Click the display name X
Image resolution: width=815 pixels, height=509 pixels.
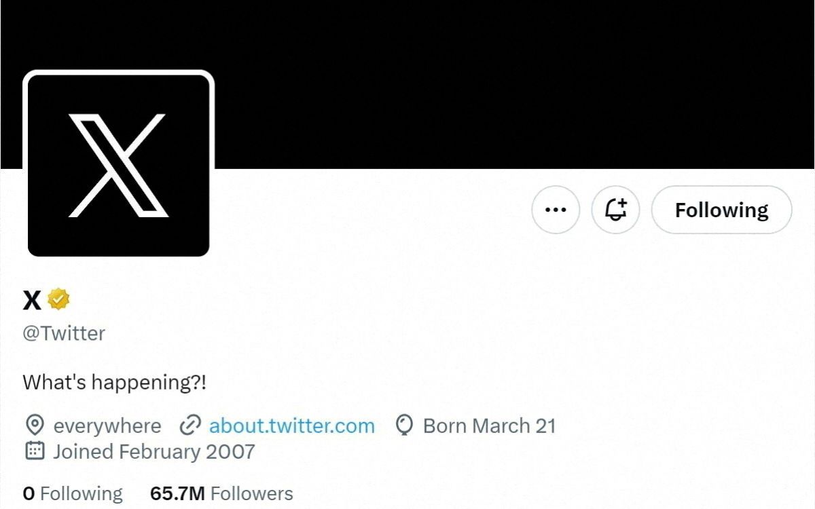coord(31,299)
